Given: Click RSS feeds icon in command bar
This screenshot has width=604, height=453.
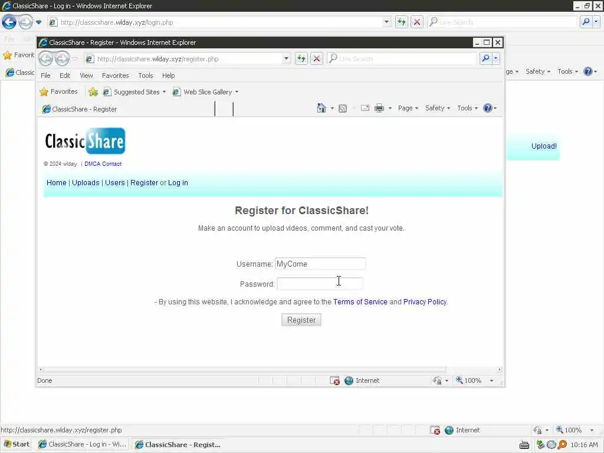Looking at the screenshot, I should [343, 109].
